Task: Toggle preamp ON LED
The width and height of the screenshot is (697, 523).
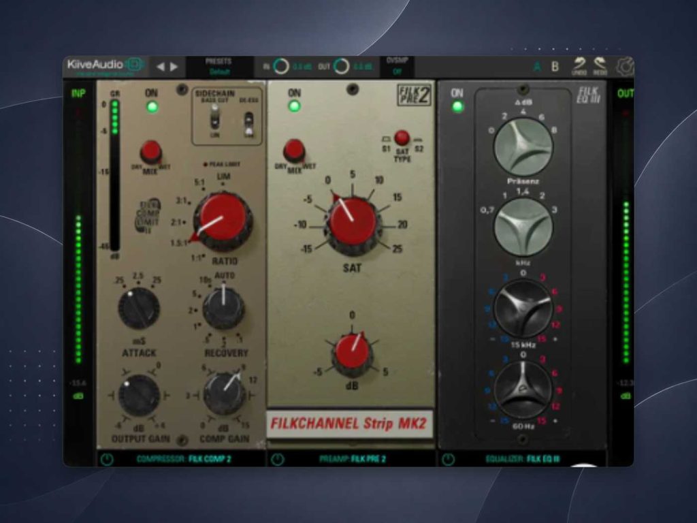Action: click(294, 106)
